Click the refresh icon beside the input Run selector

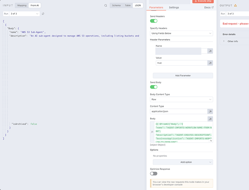pos(43,14)
